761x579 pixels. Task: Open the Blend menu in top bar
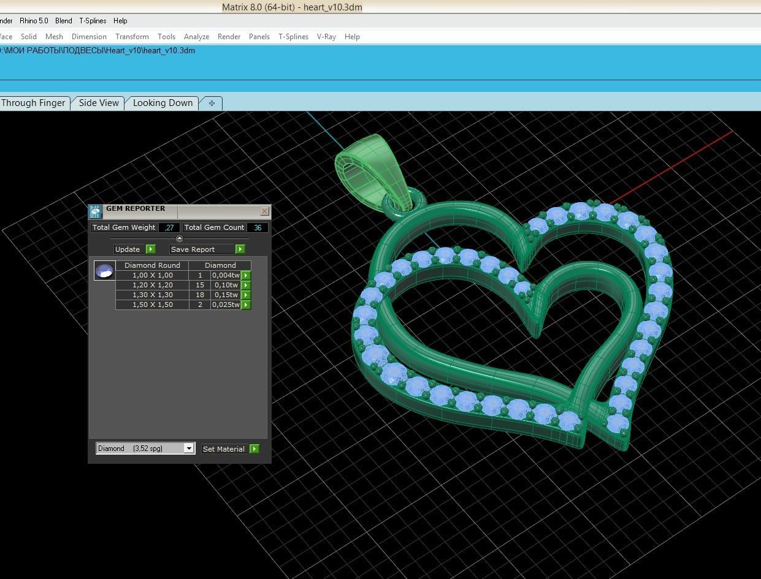point(63,21)
